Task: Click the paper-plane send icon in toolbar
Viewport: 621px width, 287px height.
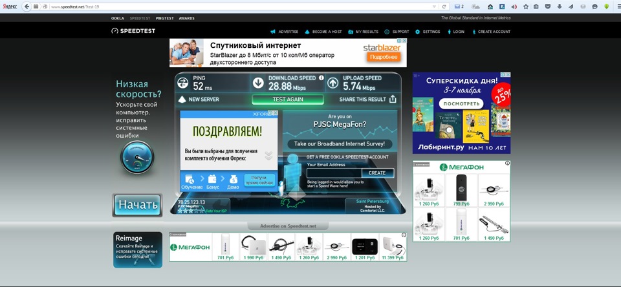Action: point(571,6)
